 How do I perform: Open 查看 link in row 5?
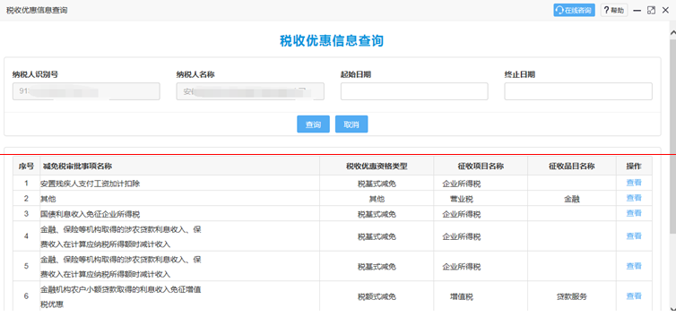pyautogui.click(x=634, y=266)
